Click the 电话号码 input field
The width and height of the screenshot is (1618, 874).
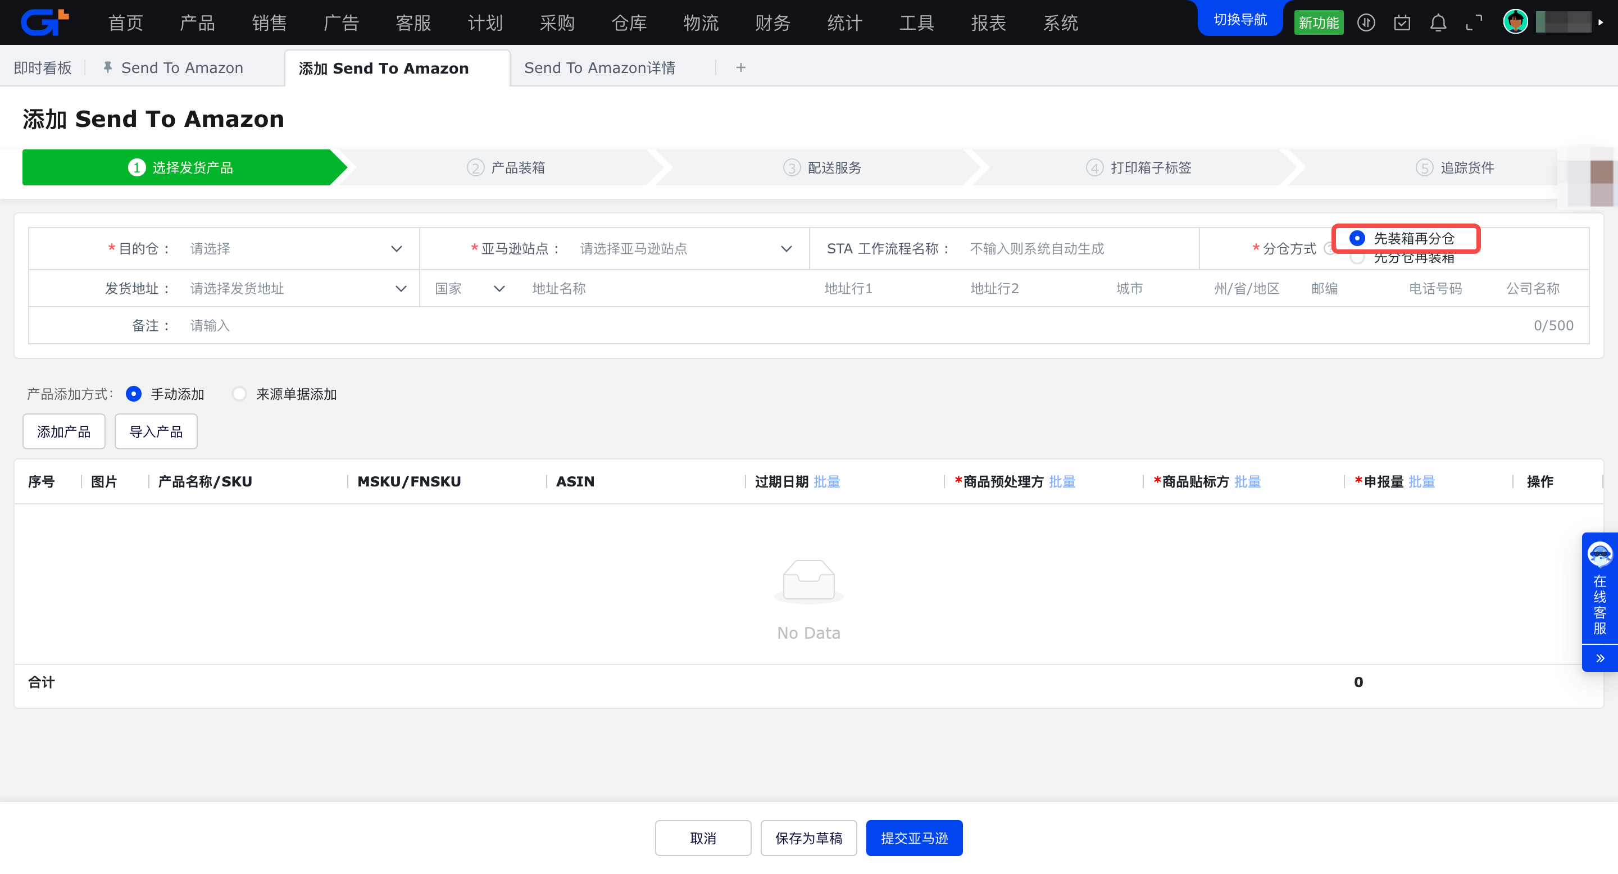(1448, 288)
